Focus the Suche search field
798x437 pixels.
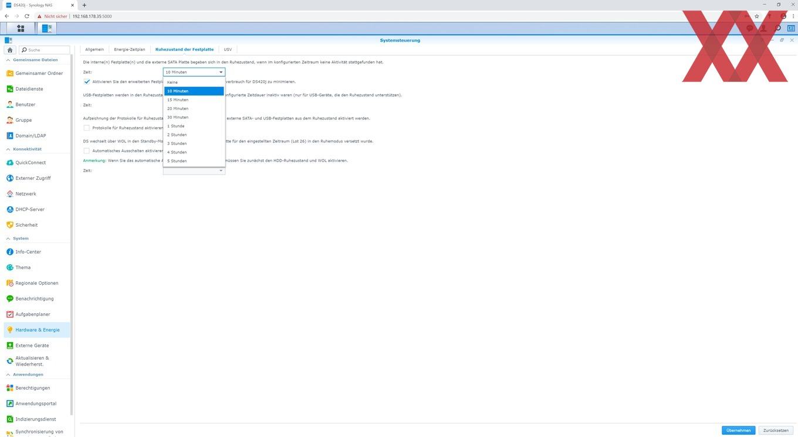pyautogui.click(x=45, y=50)
